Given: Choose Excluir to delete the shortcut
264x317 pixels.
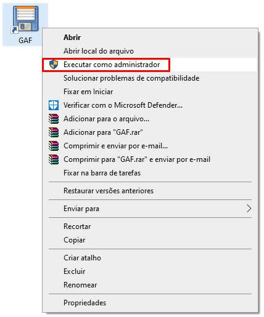Looking at the screenshot, I should coord(150,271).
